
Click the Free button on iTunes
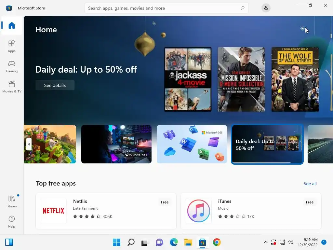tap(310, 202)
